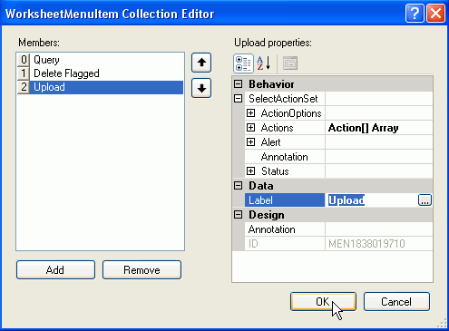This screenshot has width=449, height=331.
Task: Collapse the Behavior category
Action: click(239, 84)
